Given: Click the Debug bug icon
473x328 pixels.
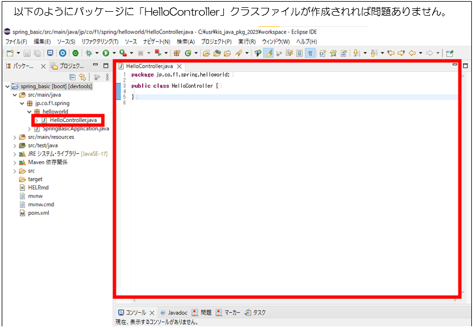Looking at the screenshot, I should coord(88,53).
